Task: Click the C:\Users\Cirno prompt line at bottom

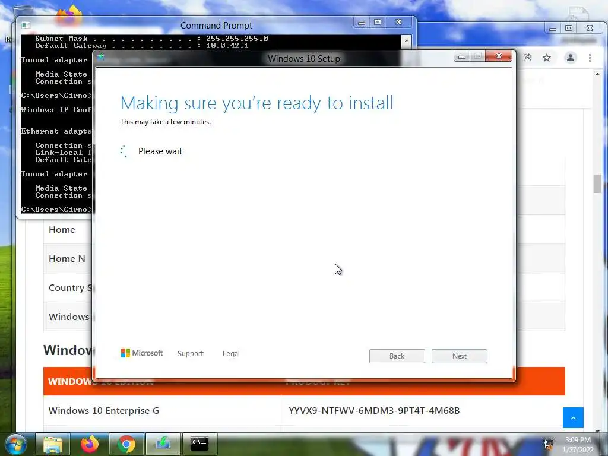Action: 56,210
